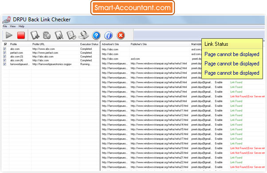Sort by Execution Status column header
Screen dimensions: 267x173
pyautogui.click(x=89, y=44)
